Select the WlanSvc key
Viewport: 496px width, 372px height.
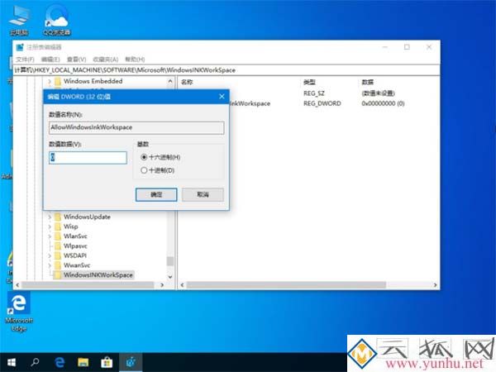point(75,236)
